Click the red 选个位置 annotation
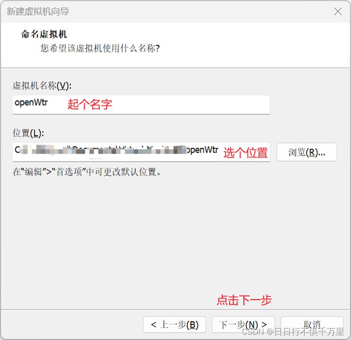The width and height of the screenshot is (351, 340). [x=245, y=153]
